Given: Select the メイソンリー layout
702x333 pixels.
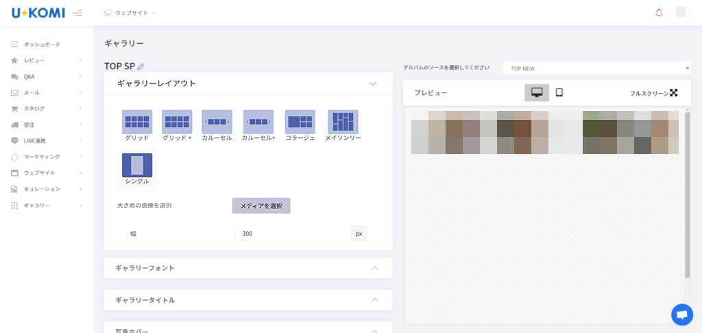Looking at the screenshot, I should (343, 125).
